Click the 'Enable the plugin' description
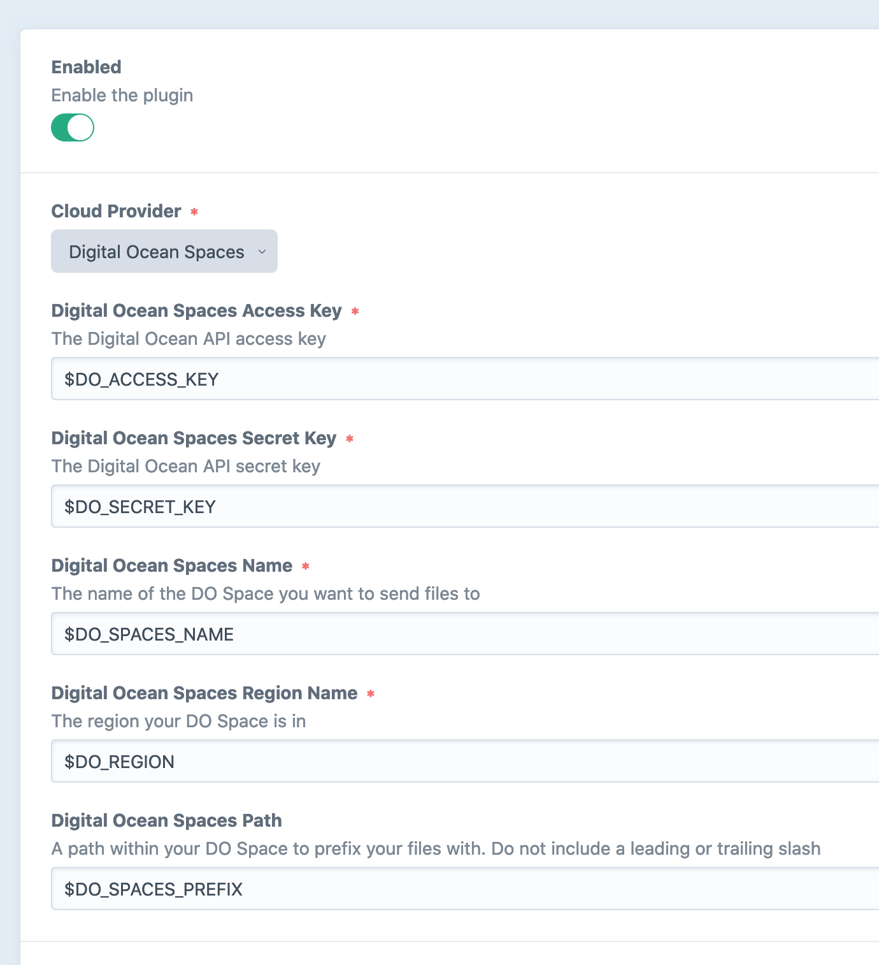The image size is (879, 965). (122, 96)
